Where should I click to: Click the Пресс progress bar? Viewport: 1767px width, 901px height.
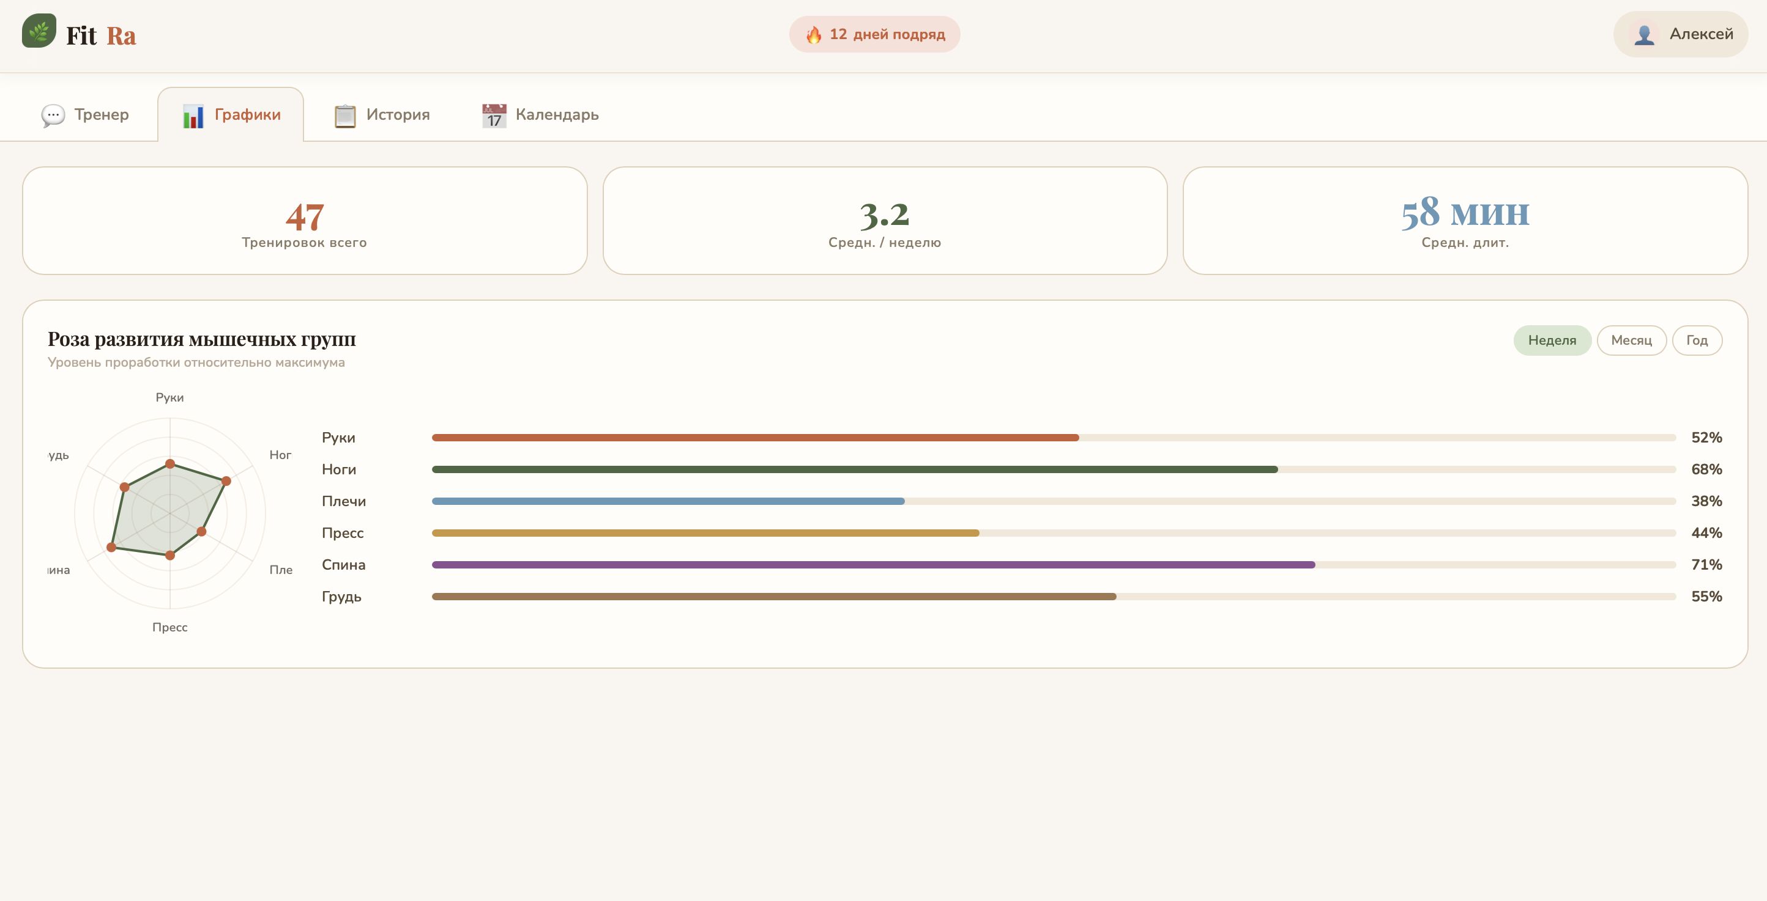click(1054, 533)
